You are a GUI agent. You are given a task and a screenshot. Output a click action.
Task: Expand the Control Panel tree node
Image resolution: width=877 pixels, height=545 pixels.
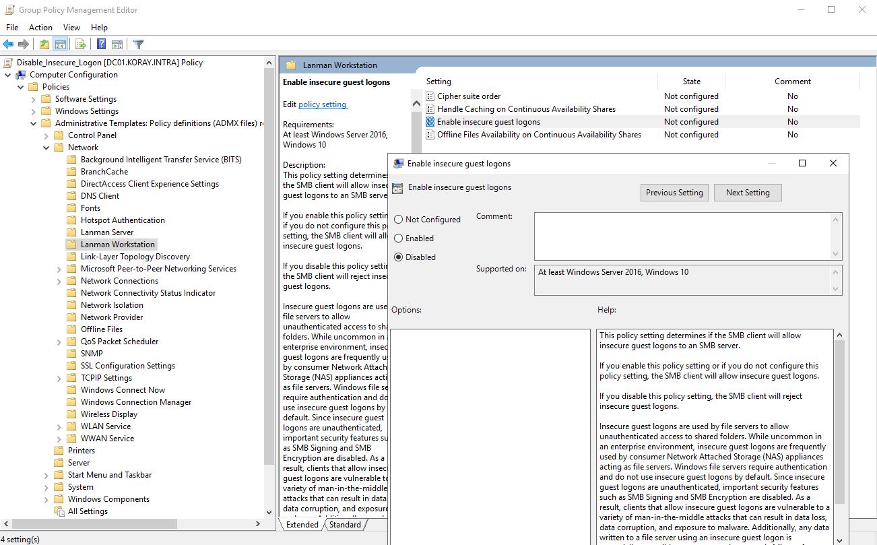coord(46,135)
